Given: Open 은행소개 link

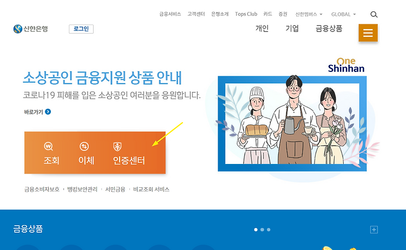Looking at the screenshot, I should pyautogui.click(x=220, y=14).
